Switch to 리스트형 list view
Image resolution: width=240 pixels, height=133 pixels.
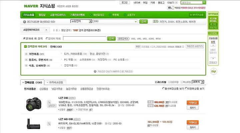coord(161,82)
